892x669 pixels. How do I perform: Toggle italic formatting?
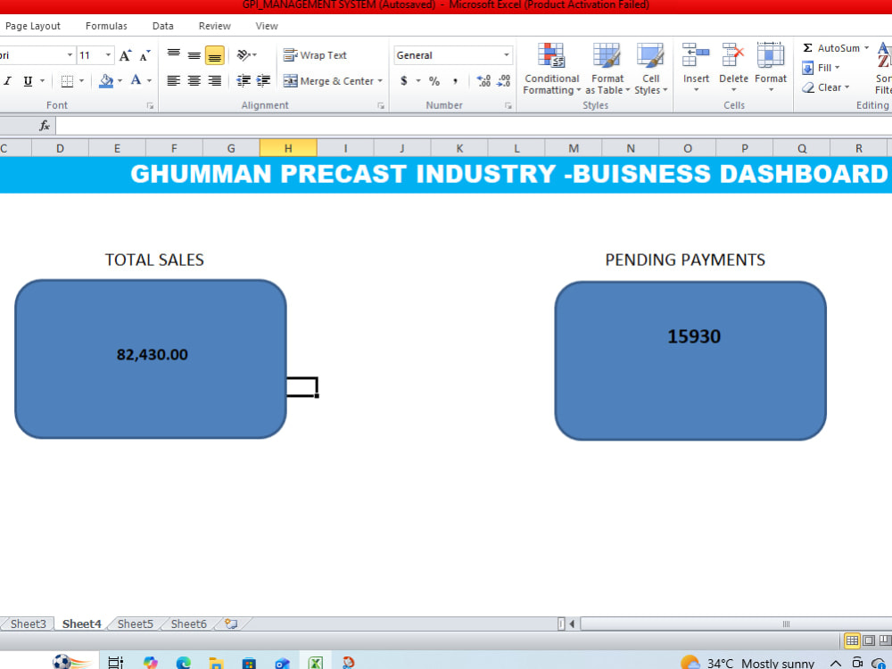click(x=8, y=81)
